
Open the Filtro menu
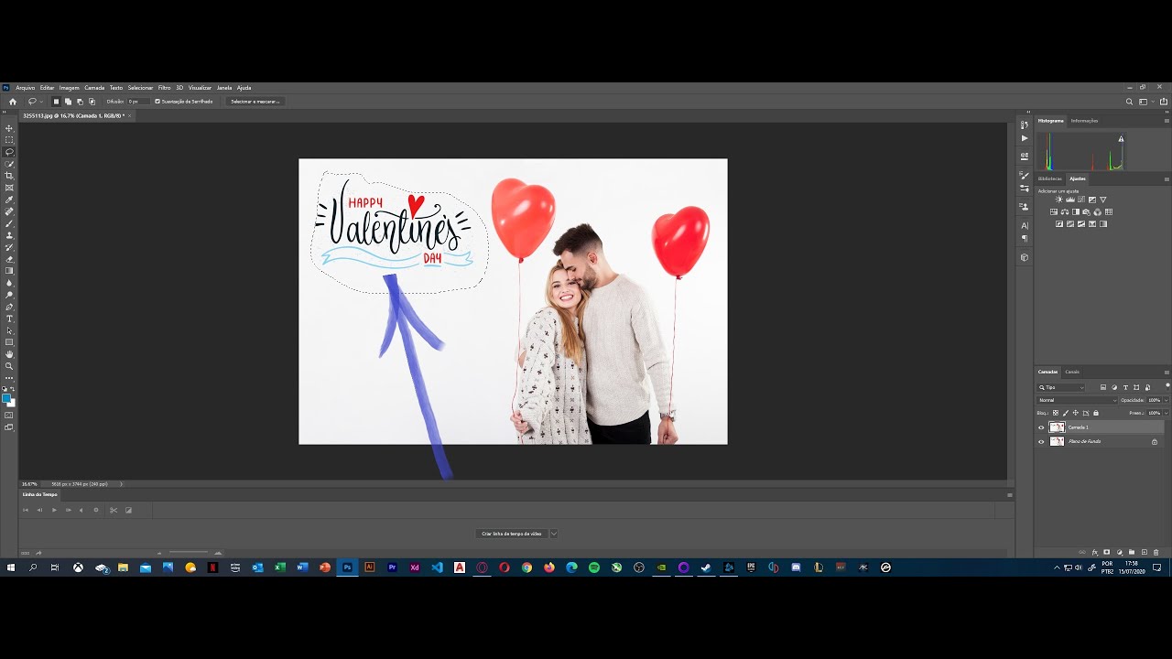coord(164,88)
